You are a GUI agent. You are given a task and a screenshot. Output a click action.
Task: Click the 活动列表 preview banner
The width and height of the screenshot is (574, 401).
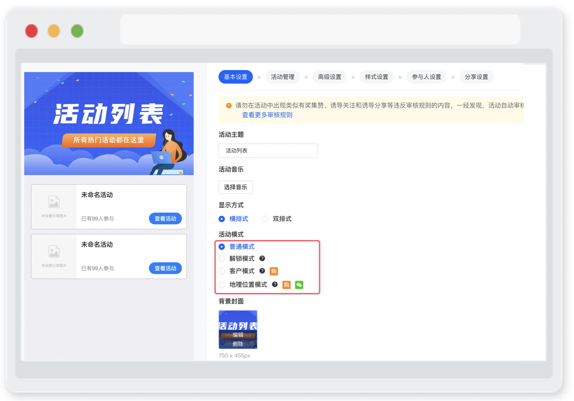(x=109, y=124)
